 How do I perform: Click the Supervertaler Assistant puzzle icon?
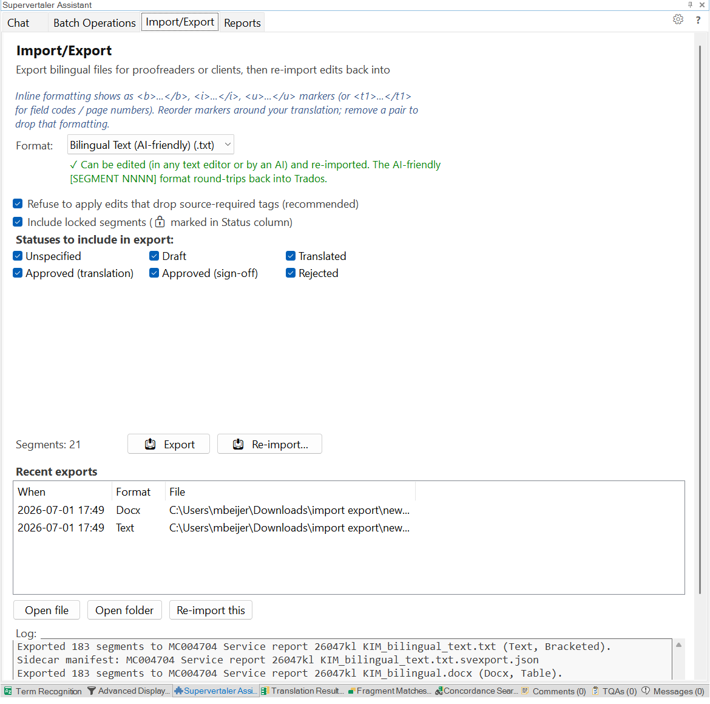point(179,691)
